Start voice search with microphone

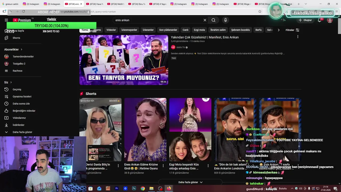tap(226, 20)
